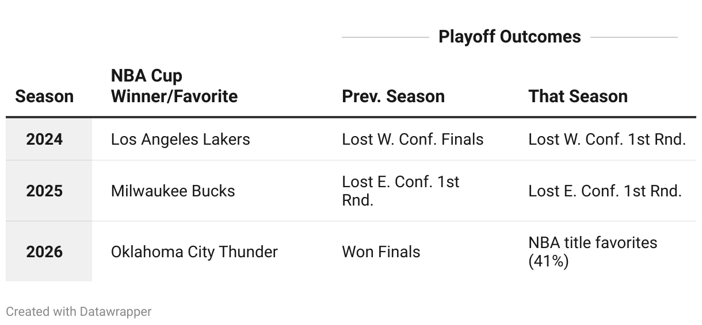Image resolution: width=702 pixels, height=325 pixels.
Task: Click the line left of Playoff Outcomes
Action: pyautogui.click(x=385, y=37)
